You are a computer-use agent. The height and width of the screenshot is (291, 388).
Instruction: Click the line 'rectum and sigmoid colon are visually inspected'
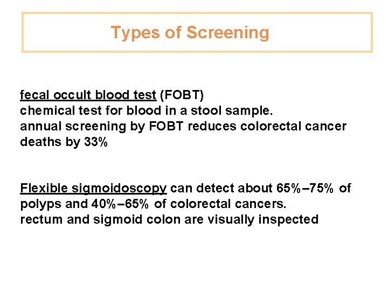(169, 219)
